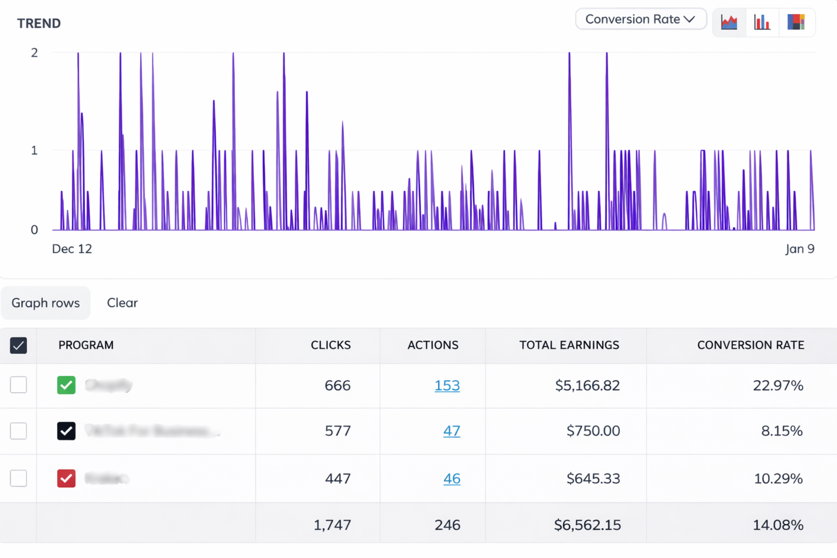This screenshot has height=558, width=837.
Task: Sort by the Total Earnings column header
Action: [x=569, y=345]
